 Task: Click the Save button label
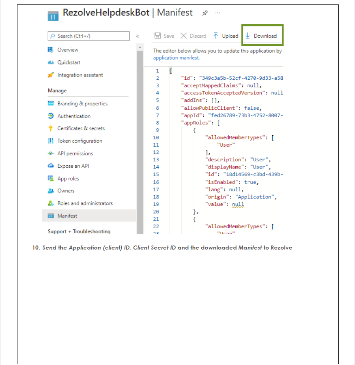pos(169,36)
